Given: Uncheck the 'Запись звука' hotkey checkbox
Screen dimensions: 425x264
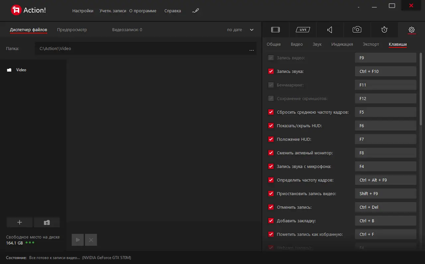Looking at the screenshot, I should [271, 71].
